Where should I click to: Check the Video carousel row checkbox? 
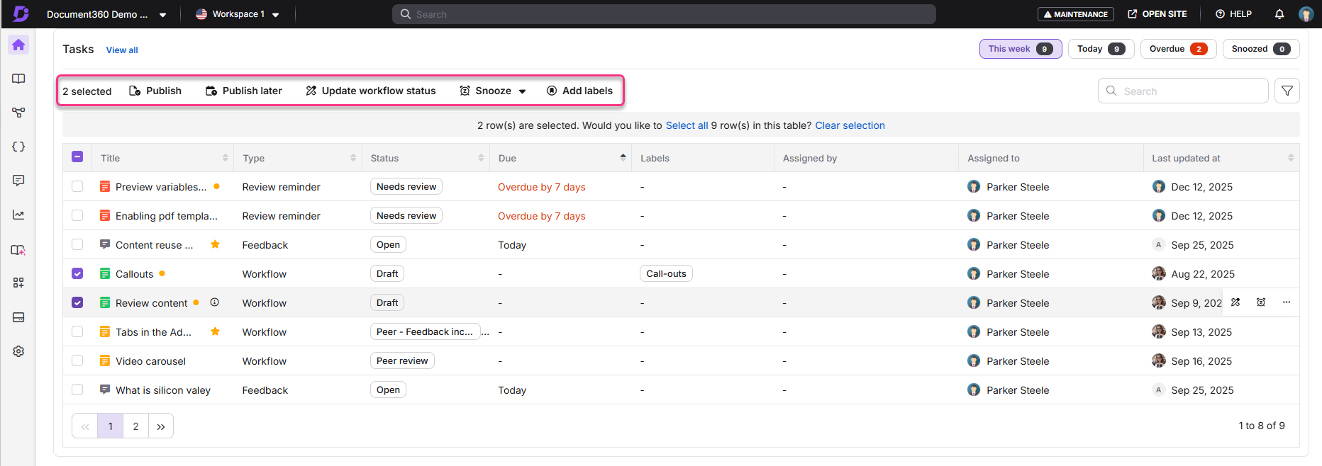77,360
